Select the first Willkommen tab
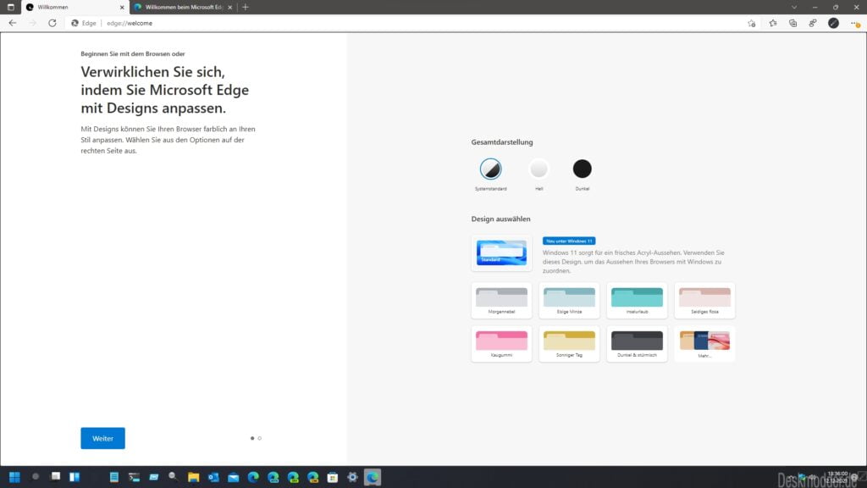The width and height of the screenshot is (867, 488). coord(68,7)
